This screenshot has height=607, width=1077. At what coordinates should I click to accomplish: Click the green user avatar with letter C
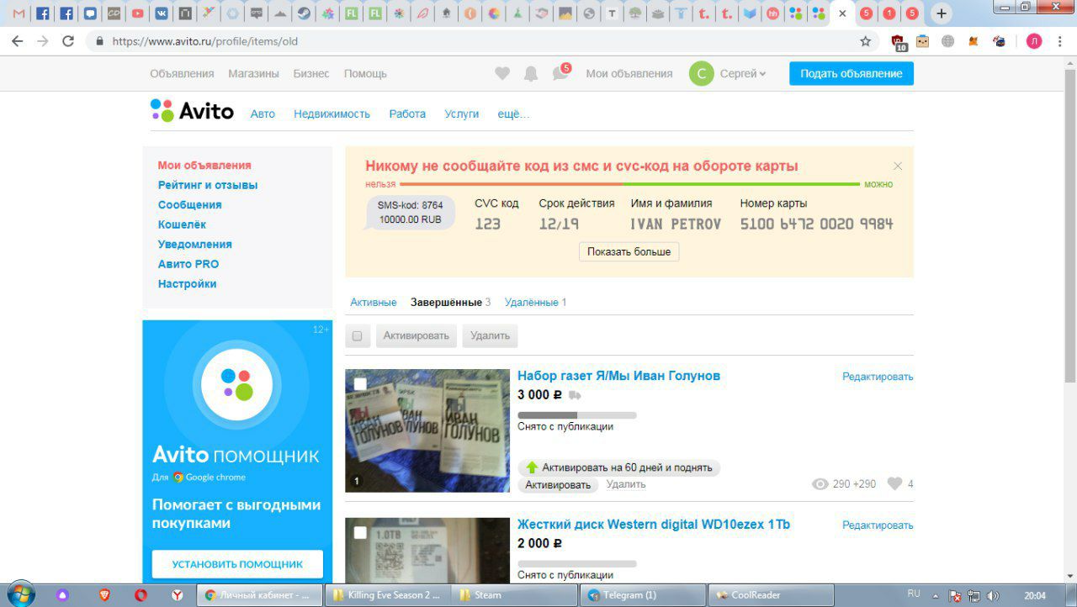[702, 74]
